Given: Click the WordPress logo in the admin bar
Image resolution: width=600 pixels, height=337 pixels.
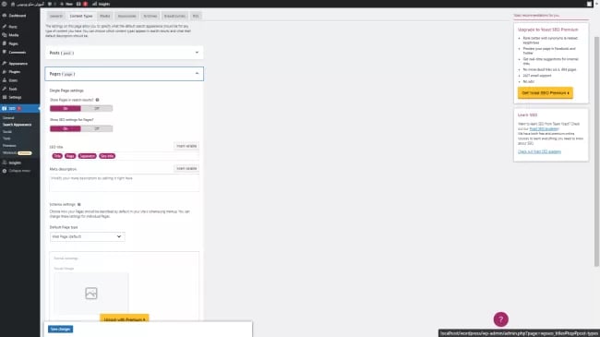Looking at the screenshot, I should click(x=5, y=4).
